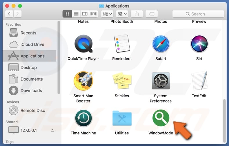229x146 pixels.
Task: Select Remote Disc under Devices
Action: coord(29,110)
